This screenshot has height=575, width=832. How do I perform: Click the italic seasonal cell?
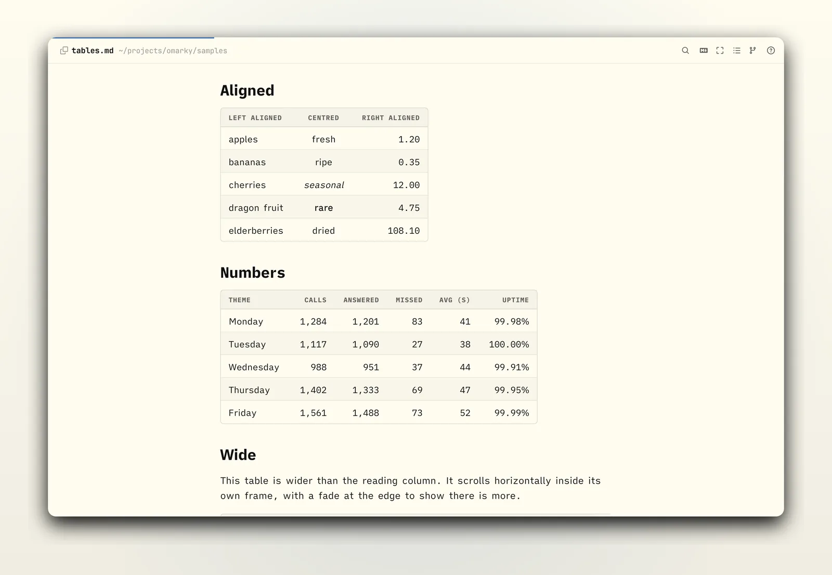click(x=324, y=185)
